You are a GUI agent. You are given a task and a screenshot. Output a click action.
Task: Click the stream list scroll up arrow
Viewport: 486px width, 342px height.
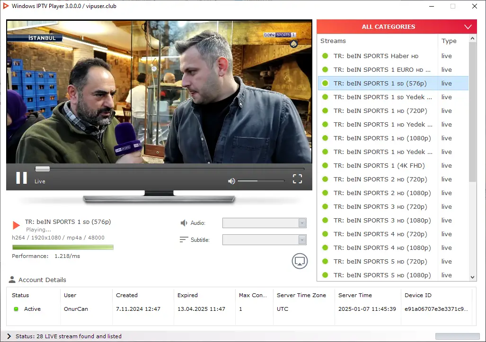click(472, 38)
